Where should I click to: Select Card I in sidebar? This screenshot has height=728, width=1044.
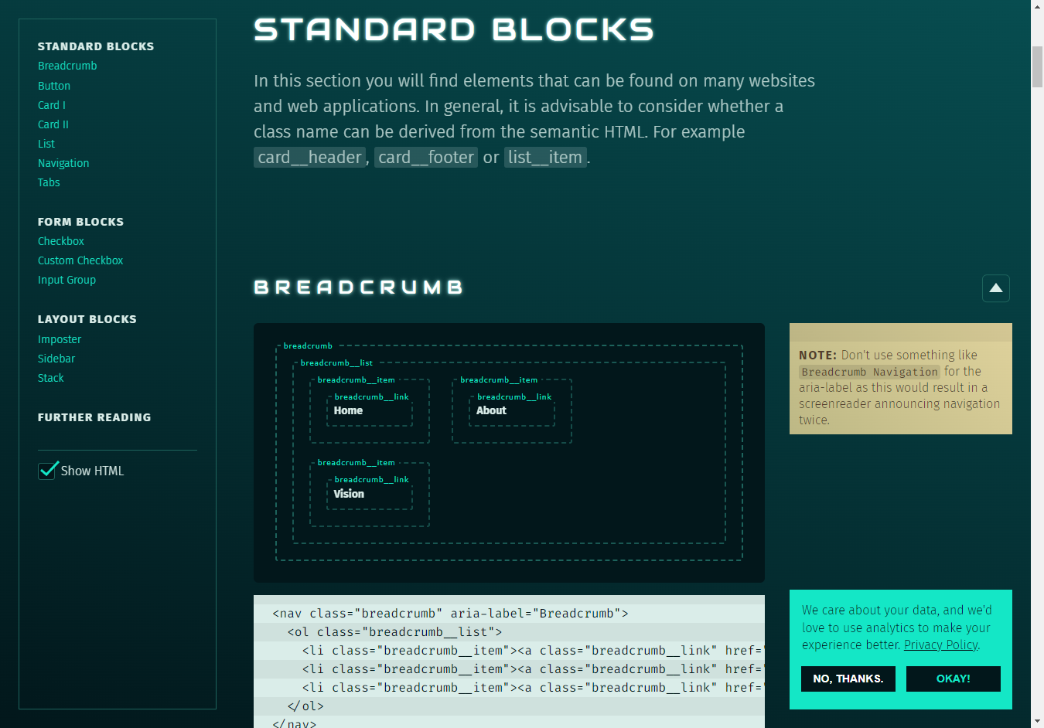52,105
